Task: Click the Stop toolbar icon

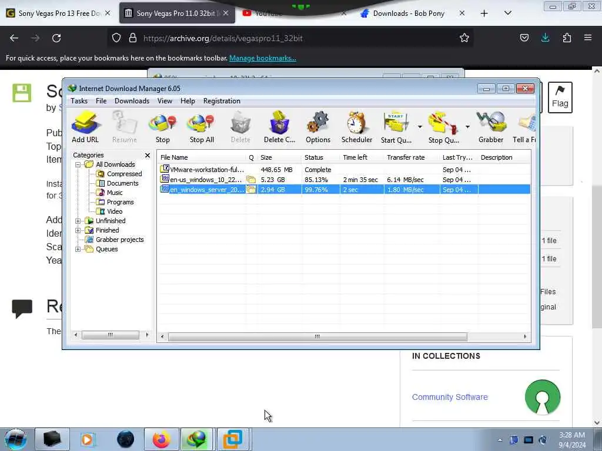Action: (x=163, y=127)
